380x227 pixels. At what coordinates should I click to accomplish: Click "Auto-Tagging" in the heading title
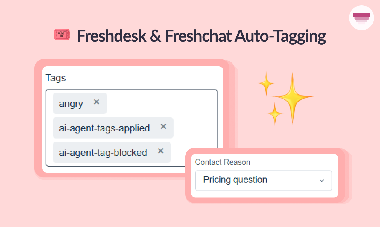(x=280, y=36)
